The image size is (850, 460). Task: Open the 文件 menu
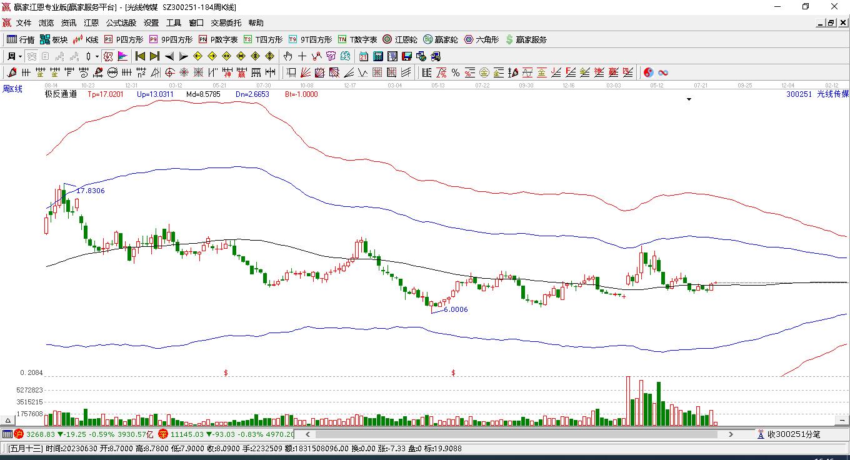point(24,23)
